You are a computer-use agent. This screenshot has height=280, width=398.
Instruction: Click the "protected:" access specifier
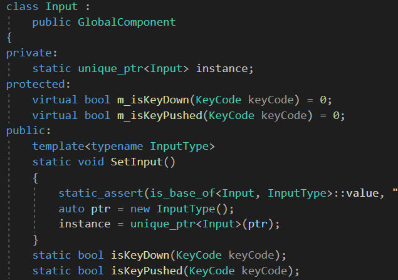coord(38,84)
